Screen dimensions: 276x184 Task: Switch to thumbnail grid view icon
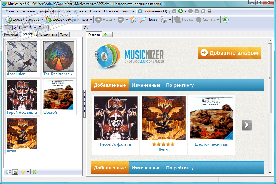pos(15,172)
